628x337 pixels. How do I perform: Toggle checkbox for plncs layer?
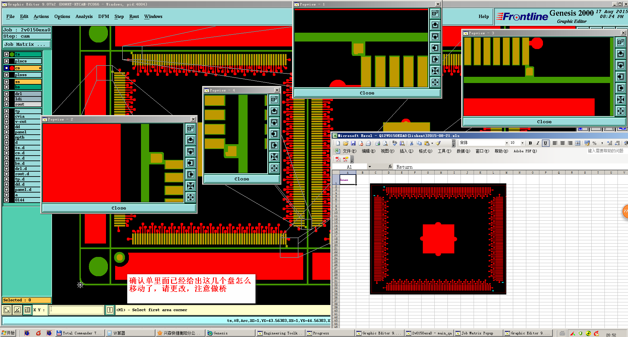pos(7,61)
